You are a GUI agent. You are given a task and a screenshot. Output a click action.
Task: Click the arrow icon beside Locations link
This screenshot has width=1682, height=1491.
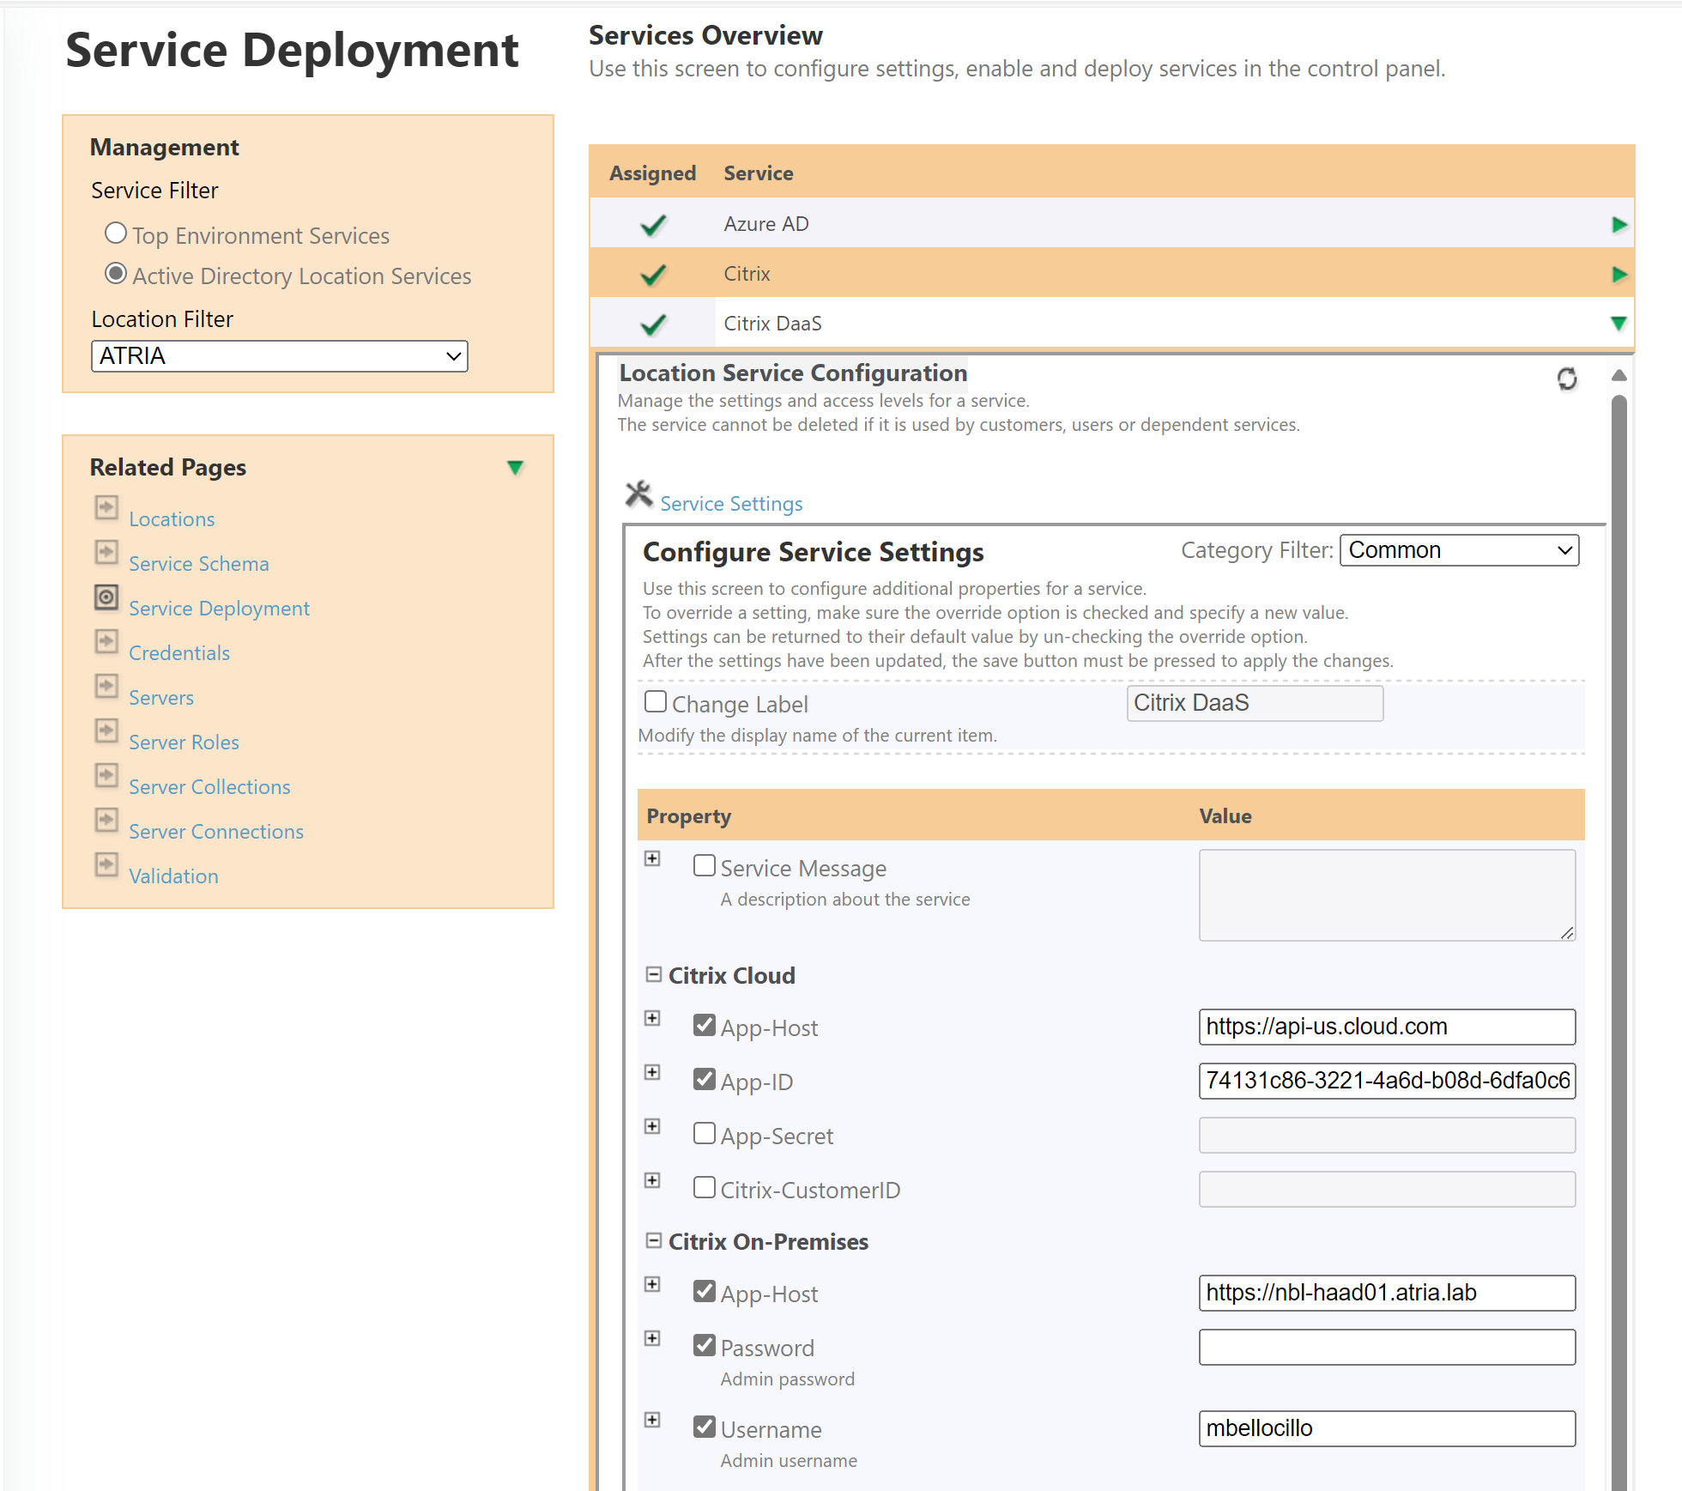click(x=106, y=507)
